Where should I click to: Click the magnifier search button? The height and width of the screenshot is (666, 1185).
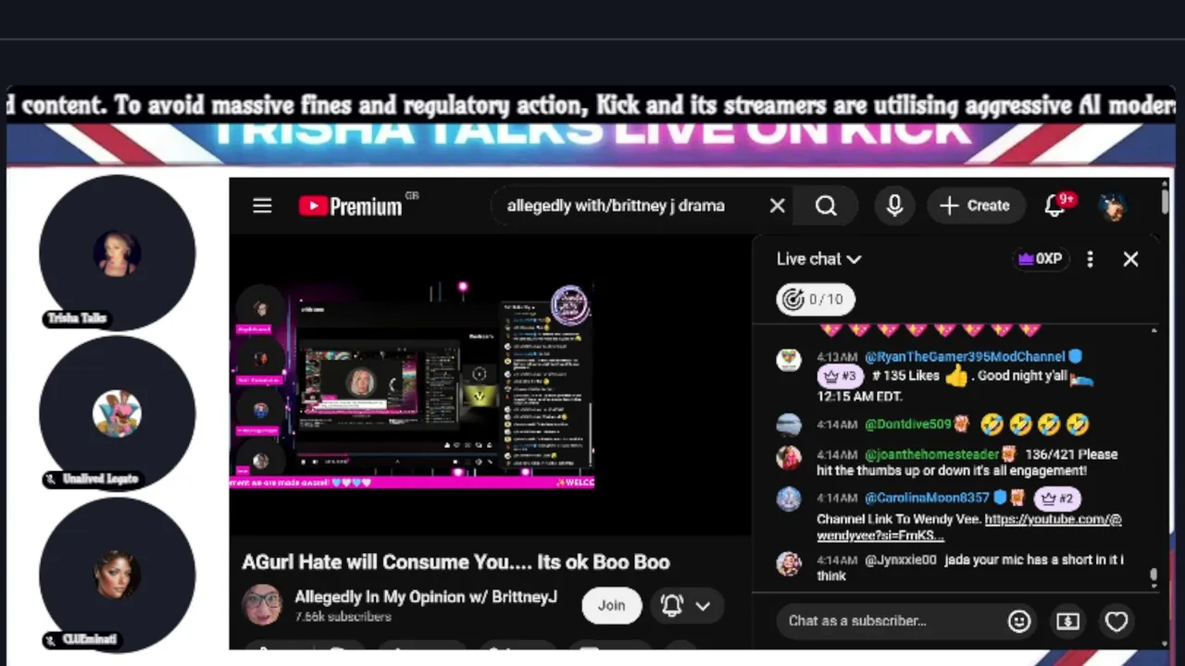(827, 205)
